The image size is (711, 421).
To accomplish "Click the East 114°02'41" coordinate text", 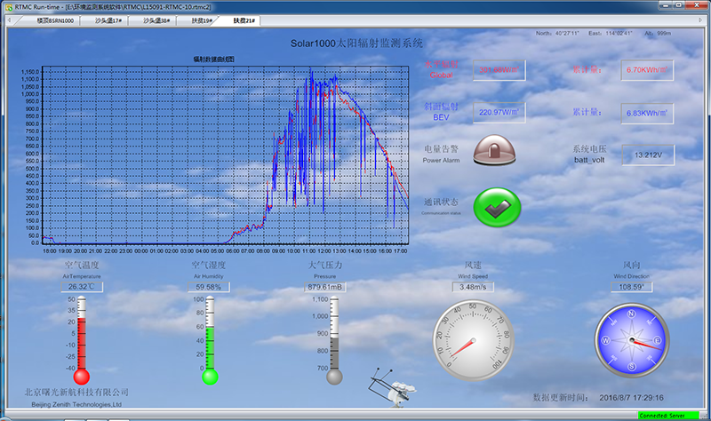I will pos(610,33).
